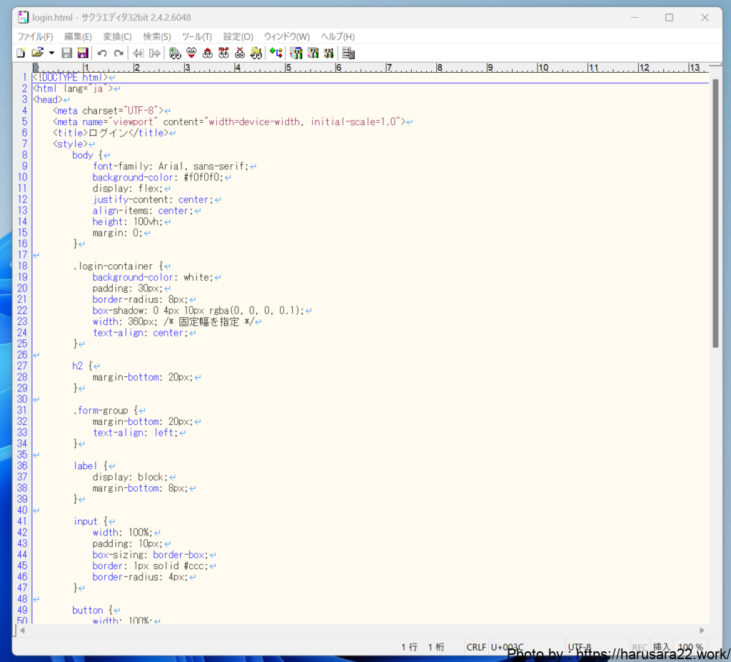The height and width of the screenshot is (662, 731).
Task: Click the horizontal scrollbar right arrow
Action: coord(702,631)
